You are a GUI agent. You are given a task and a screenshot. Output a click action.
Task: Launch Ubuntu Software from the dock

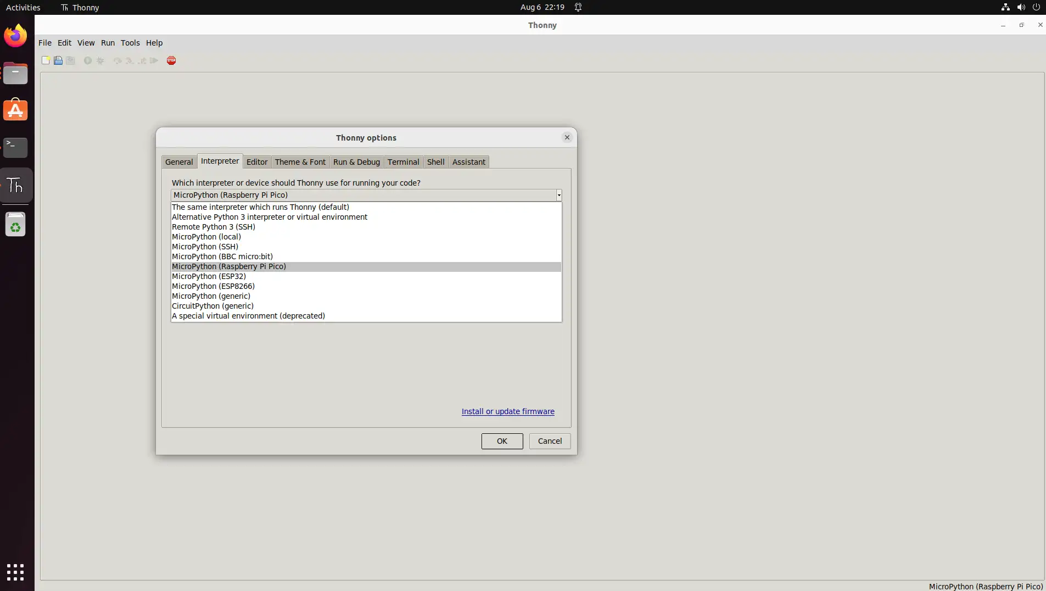(x=15, y=110)
